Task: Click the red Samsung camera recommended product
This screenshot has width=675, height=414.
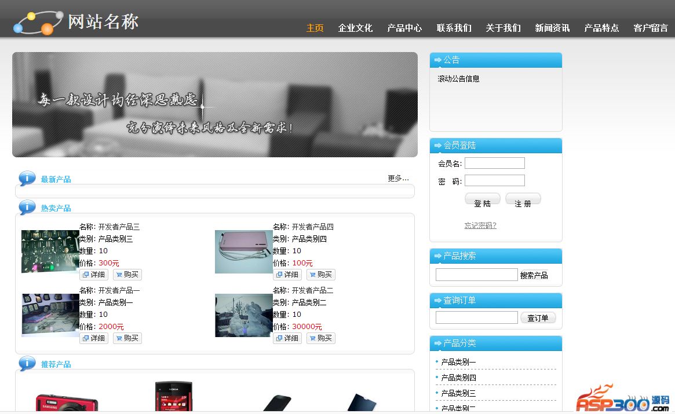Action: point(67,403)
